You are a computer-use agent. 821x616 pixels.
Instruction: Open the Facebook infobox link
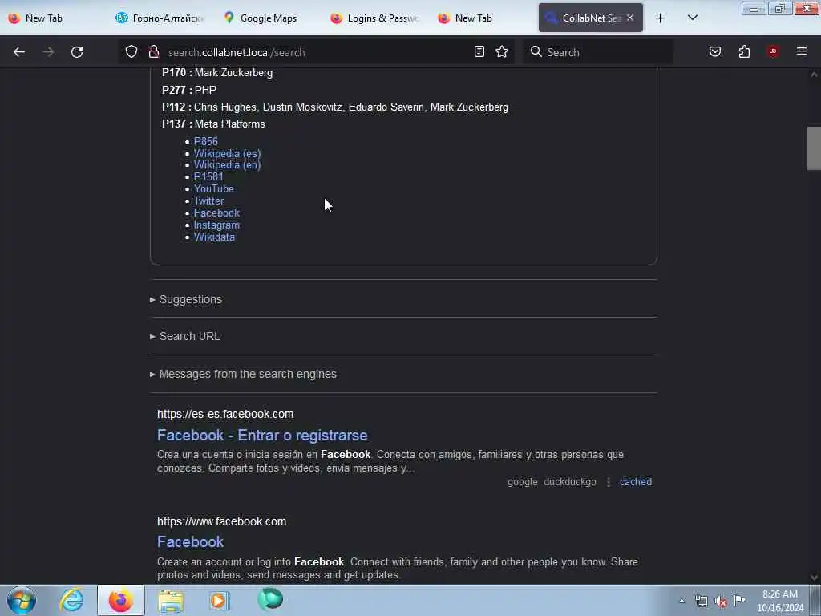[216, 213]
